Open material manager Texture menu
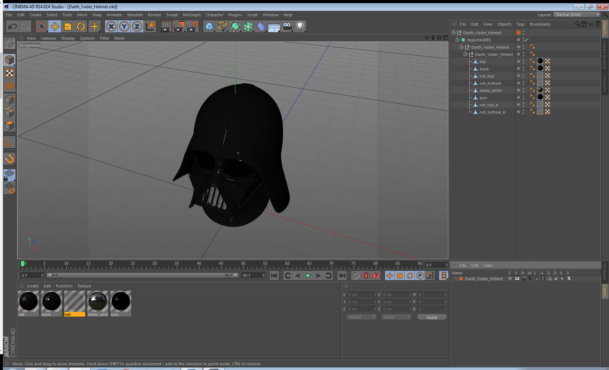The image size is (609, 370). coord(84,286)
